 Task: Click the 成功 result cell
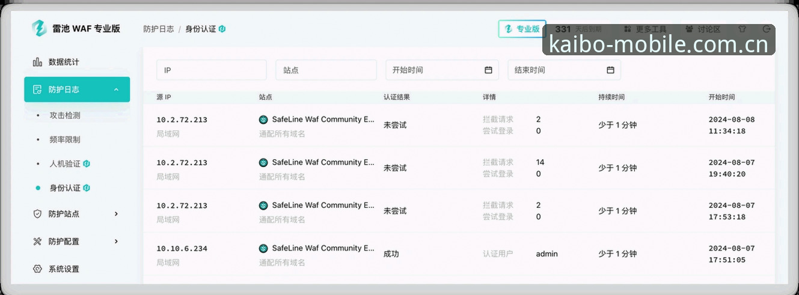coord(391,254)
